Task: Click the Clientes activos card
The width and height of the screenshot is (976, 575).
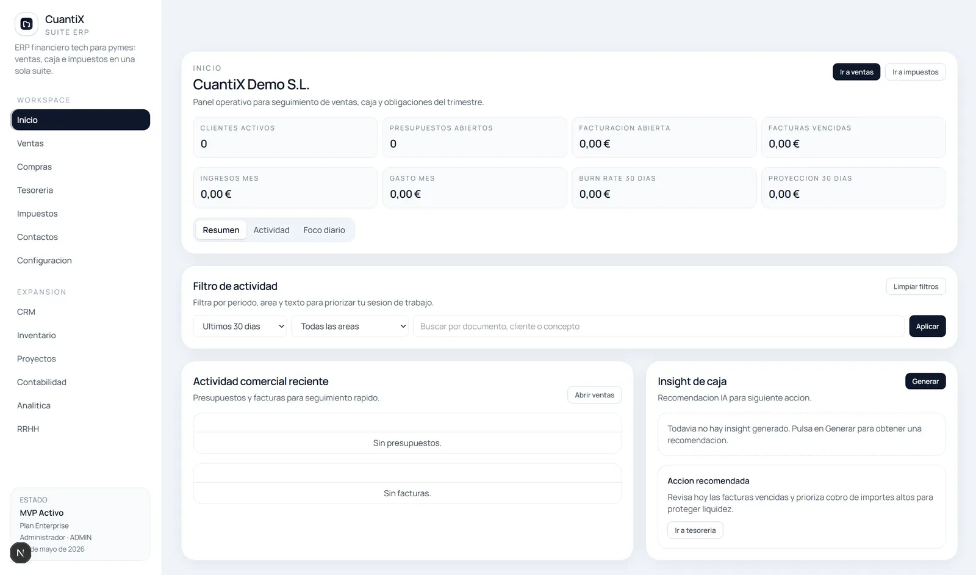Action: (285, 137)
